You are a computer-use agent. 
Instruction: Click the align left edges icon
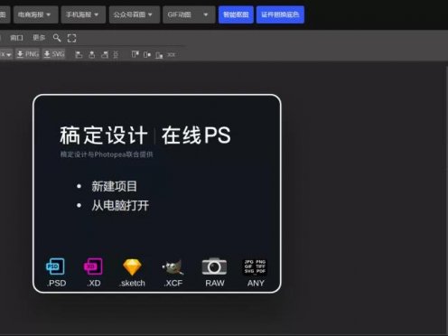tap(79, 54)
